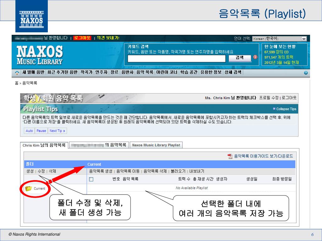Collapse the Playlist Tips panel

click(285, 109)
